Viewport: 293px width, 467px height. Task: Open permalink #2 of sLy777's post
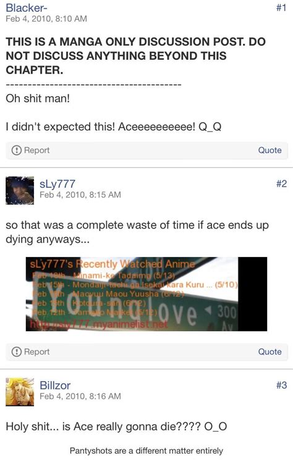pyautogui.click(x=281, y=183)
